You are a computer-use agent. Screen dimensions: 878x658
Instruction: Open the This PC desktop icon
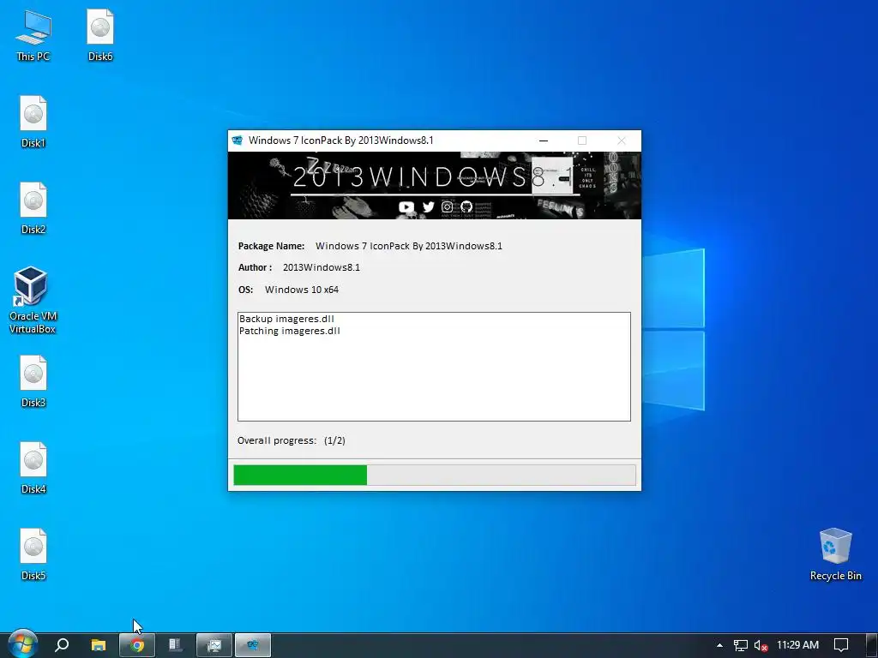pos(33,36)
